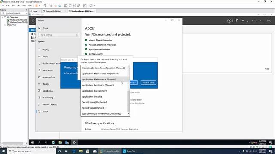The height and width of the screenshot is (154, 275).
Task: Click Server Manager refresh icon
Action: [x=229, y=21]
